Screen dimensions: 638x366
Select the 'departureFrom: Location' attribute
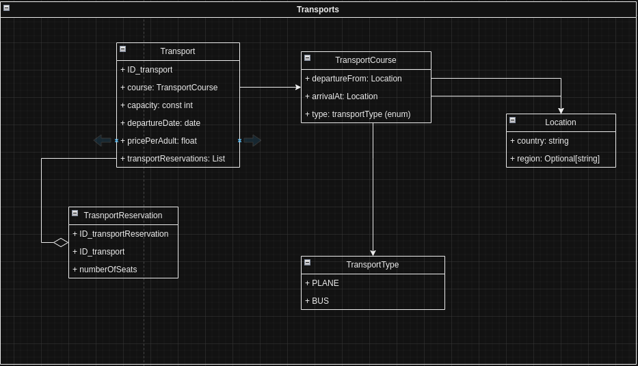366,79
